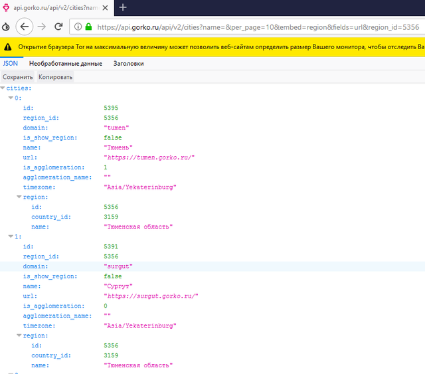
Task: Click the https://surgut.gorko.ru/ url value
Action: coord(151,296)
